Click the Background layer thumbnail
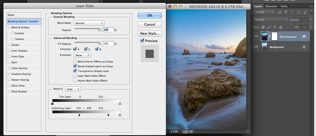 (x=264, y=47)
